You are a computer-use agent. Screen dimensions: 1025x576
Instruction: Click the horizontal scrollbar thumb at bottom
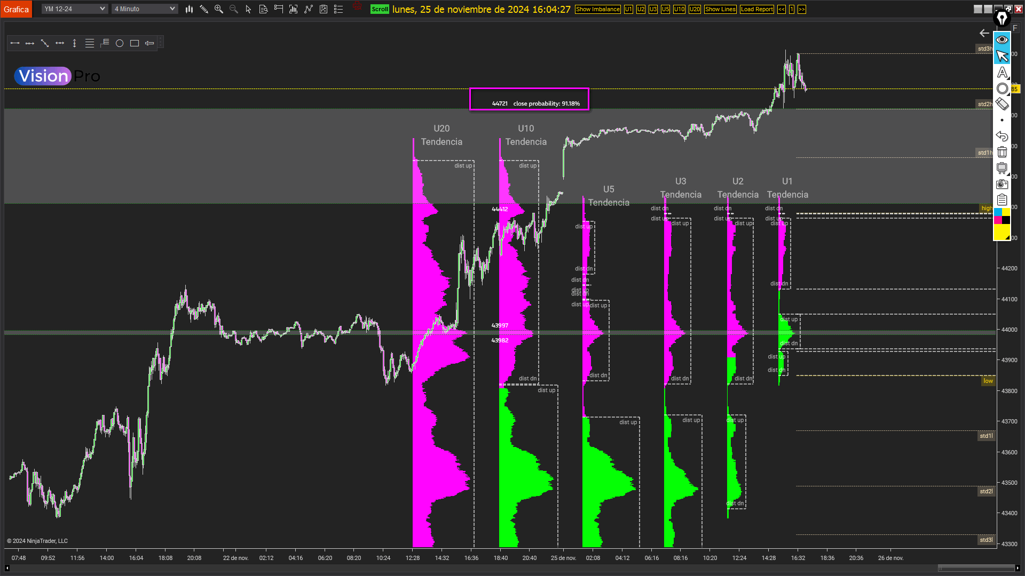coord(976,568)
